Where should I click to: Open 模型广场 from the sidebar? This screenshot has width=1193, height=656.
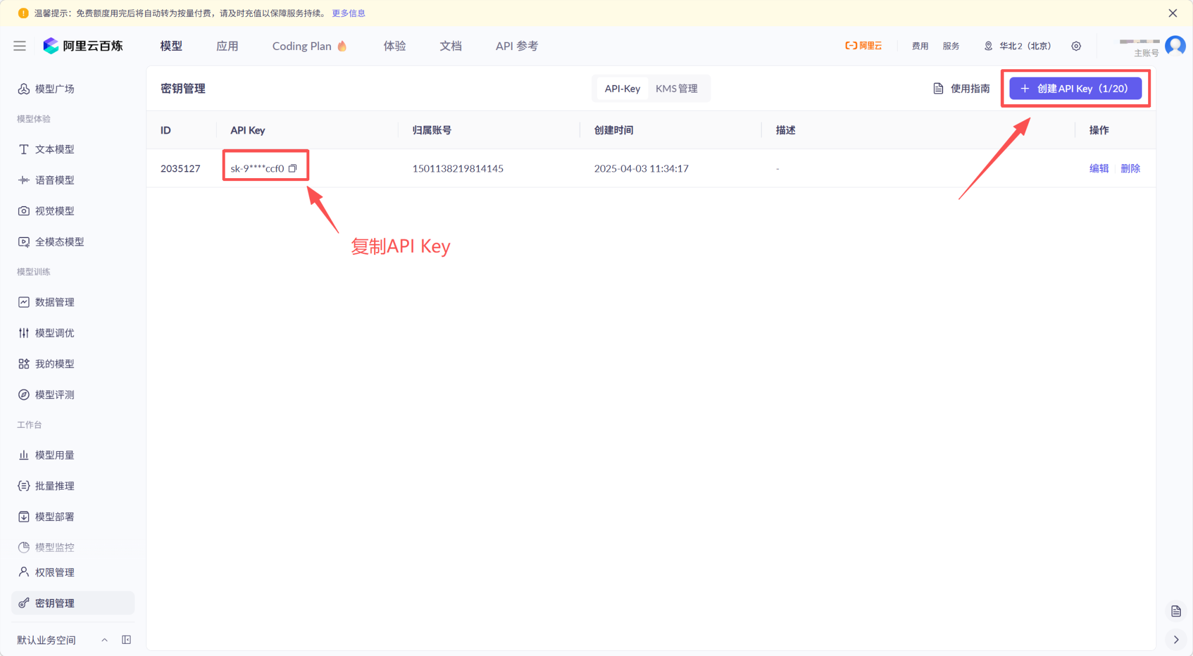tap(55, 88)
